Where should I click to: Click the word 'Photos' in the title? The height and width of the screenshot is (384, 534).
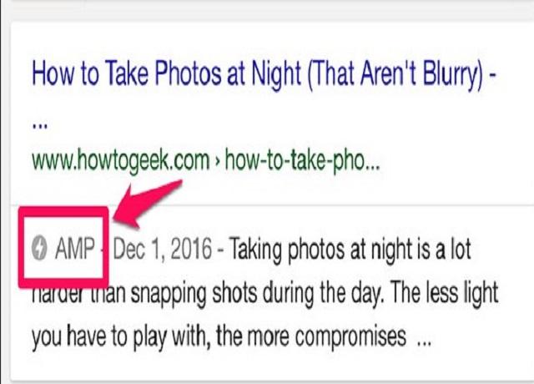click(188, 73)
